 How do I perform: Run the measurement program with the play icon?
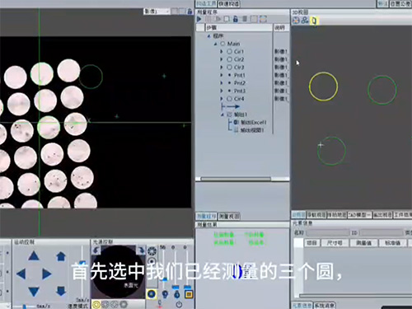pyautogui.click(x=199, y=19)
